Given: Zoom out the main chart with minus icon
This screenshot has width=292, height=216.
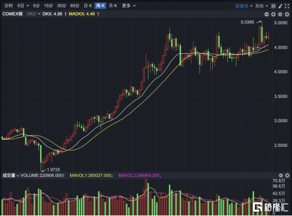Looking at the screenshot, I should coord(267,14).
